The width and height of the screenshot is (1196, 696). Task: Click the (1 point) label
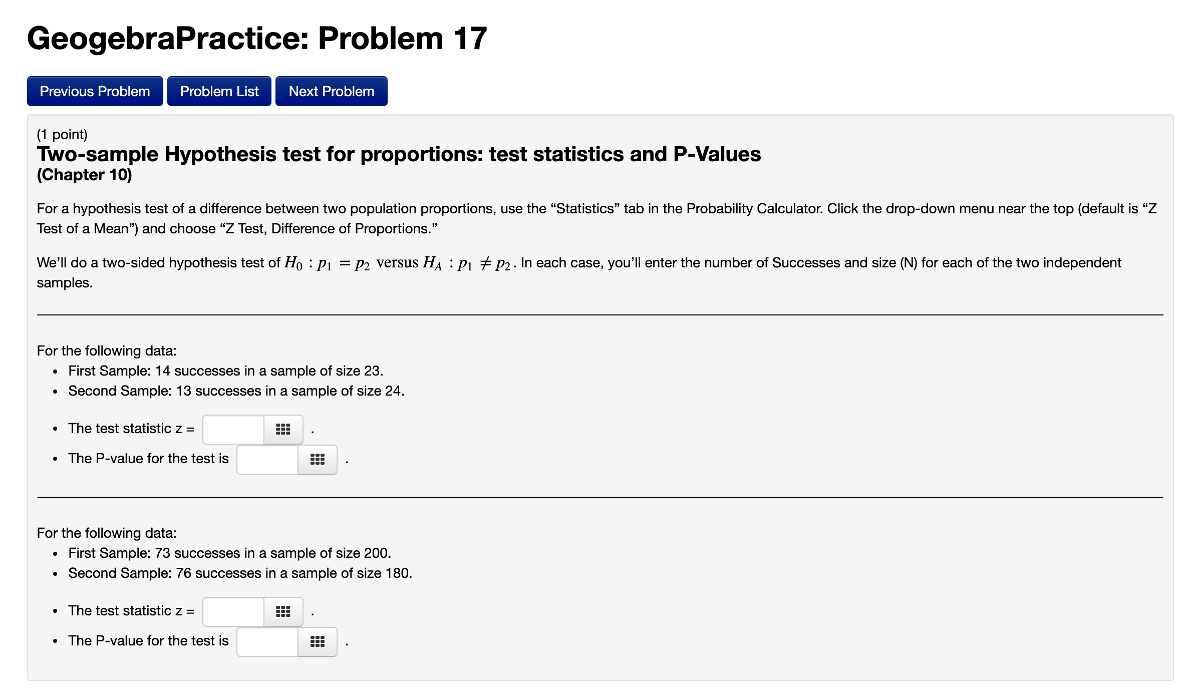click(x=63, y=134)
